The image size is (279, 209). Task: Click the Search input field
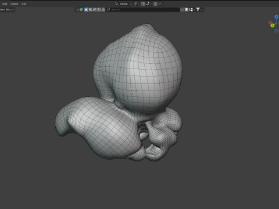143,9
